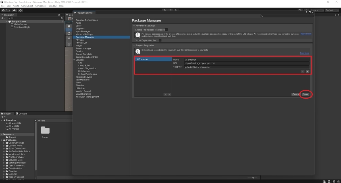Image resolution: width=341 pixels, height=183 pixels.
Task: Open Project panel create plus dropdown
Action: tap(3, 117)
